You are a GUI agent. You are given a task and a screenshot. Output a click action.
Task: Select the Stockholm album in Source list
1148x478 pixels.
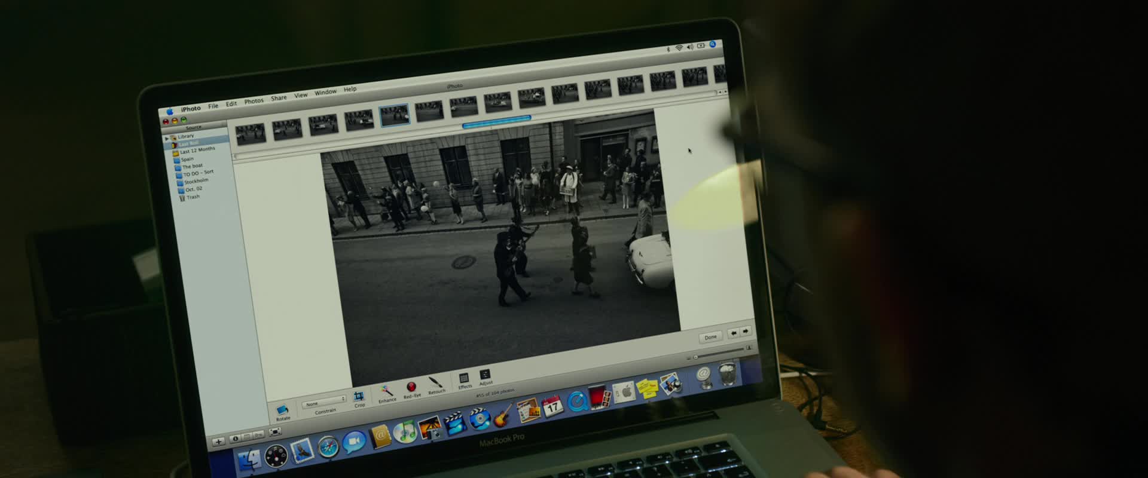pyautogui.click(x=196, y=181)
